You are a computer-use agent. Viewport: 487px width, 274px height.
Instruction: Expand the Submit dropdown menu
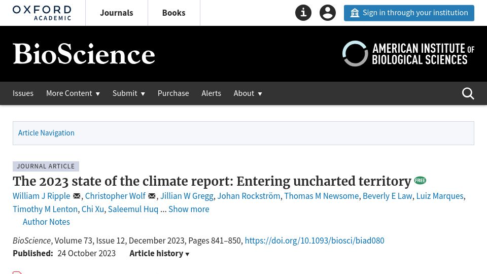[x=128, y=93]
